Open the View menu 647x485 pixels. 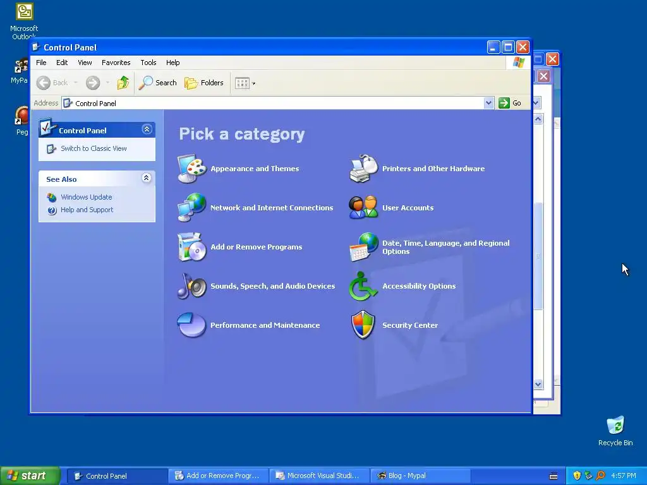point(85,63)
